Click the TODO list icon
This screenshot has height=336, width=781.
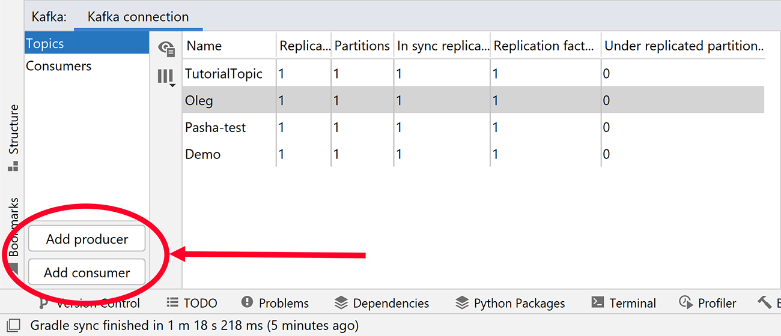[173, 302]
